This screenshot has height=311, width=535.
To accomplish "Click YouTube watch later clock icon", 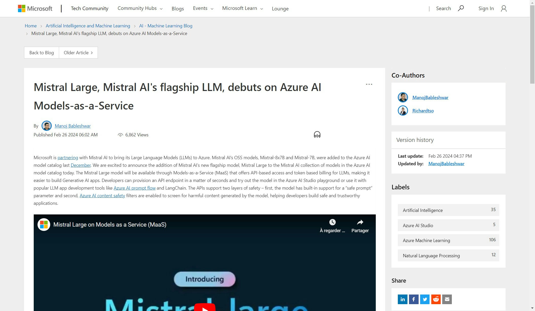I will tap(332, 223).
